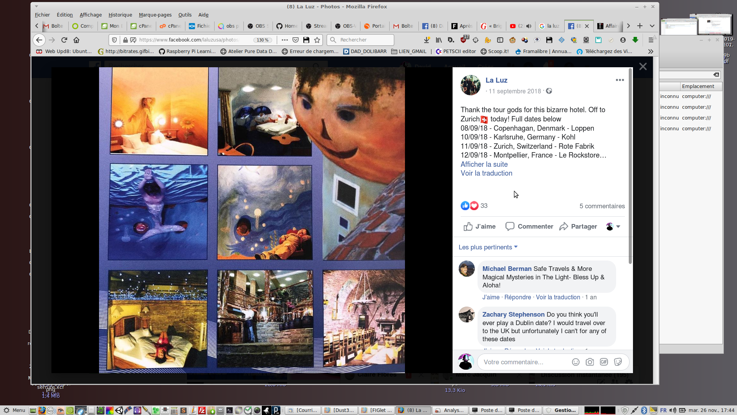Image resolution: width=737 pixels, height=415 pixels.
Task: Click Afficher la suite link
Action: pyautogui.click(x=484, y=164)
